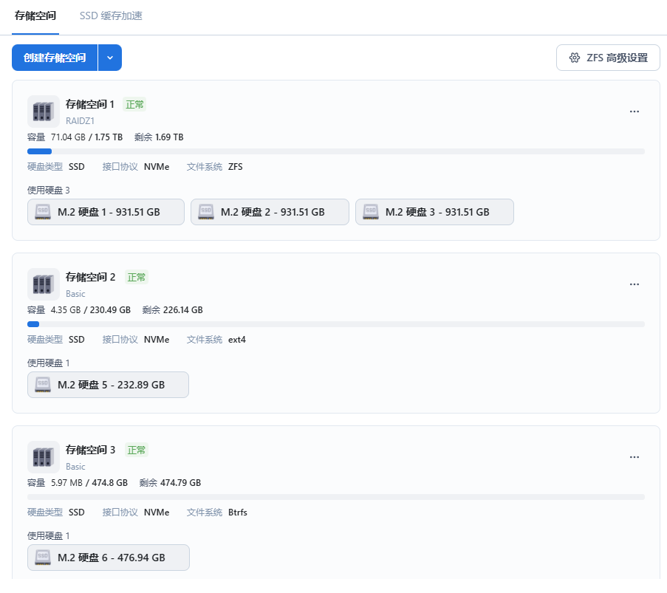Select the M.2 硬盘 6 - 476.94 GB chip
The height and width of the screenshot is (593, 667).
(109, 558)
